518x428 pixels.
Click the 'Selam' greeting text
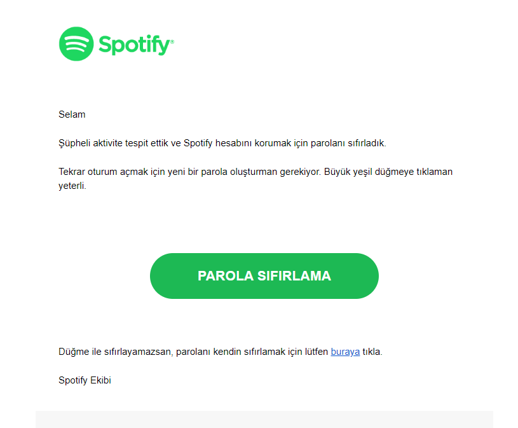click(x=72, y=114)
